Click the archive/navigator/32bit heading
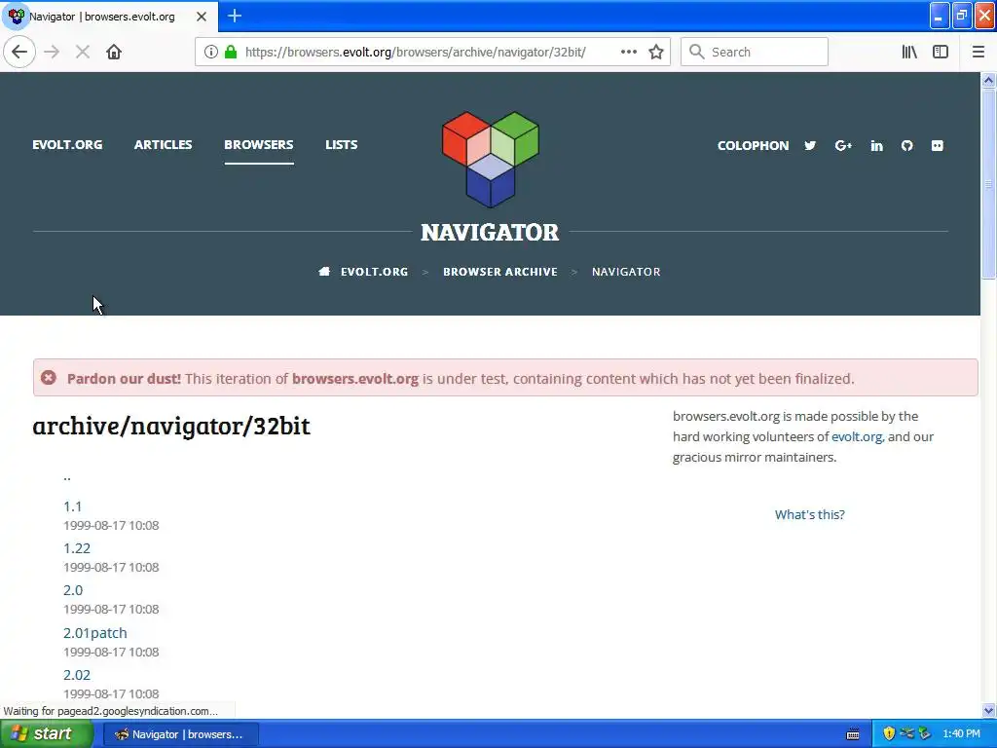This screenshot has width=997, height=748. [x=171, y=427]
